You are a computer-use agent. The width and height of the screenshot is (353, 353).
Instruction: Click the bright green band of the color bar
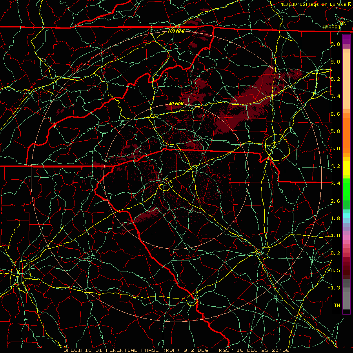point(346,189)
